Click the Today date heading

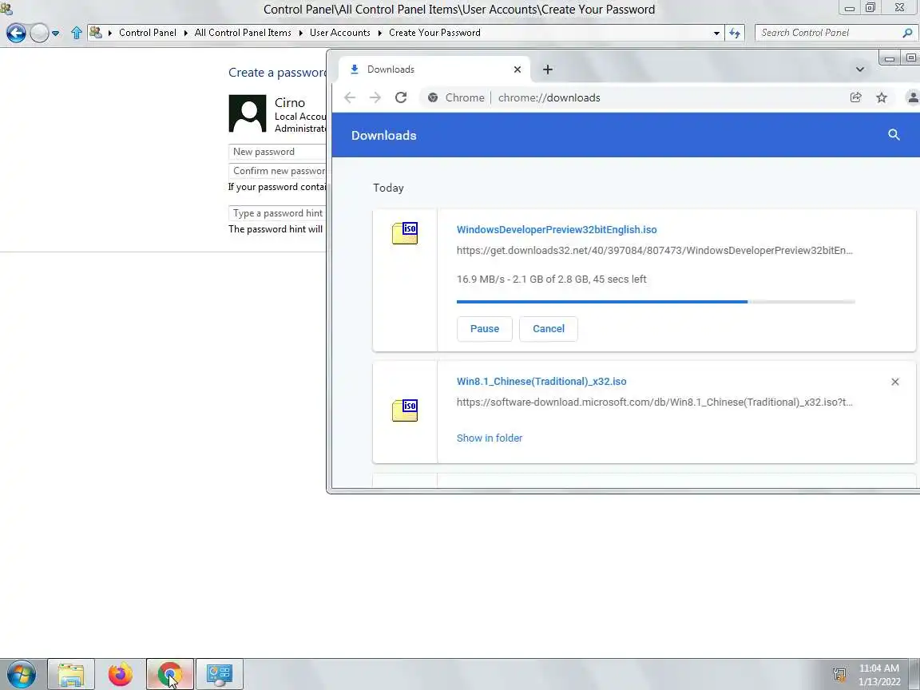tap(388, 188)
